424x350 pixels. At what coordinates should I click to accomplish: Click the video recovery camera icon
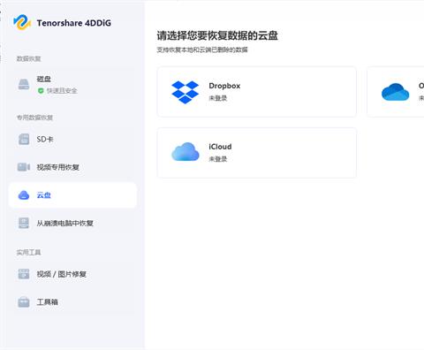[x=24, y=167]
